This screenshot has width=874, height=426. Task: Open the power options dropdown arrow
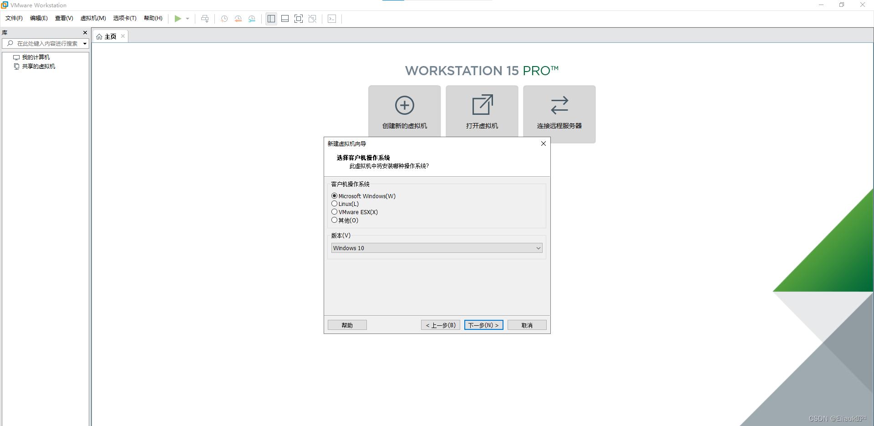(188, 19)
